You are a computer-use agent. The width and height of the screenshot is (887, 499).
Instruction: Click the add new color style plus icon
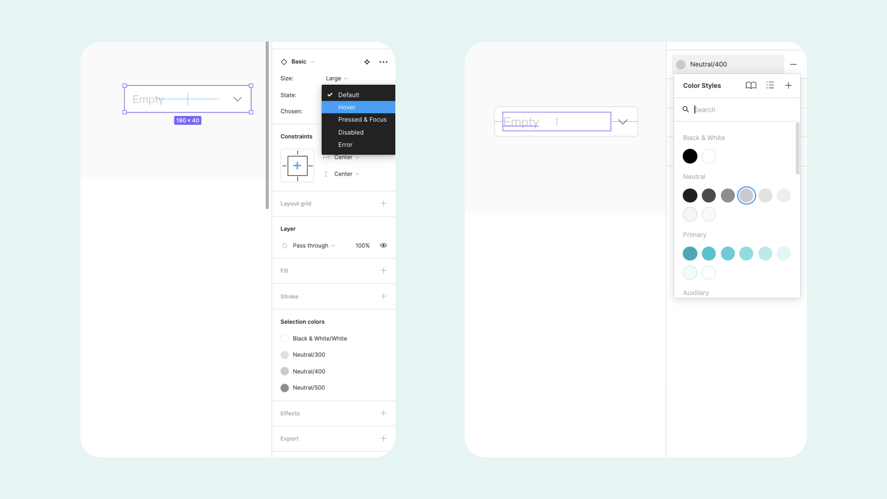pyautogui.click(x=788, y=85)
